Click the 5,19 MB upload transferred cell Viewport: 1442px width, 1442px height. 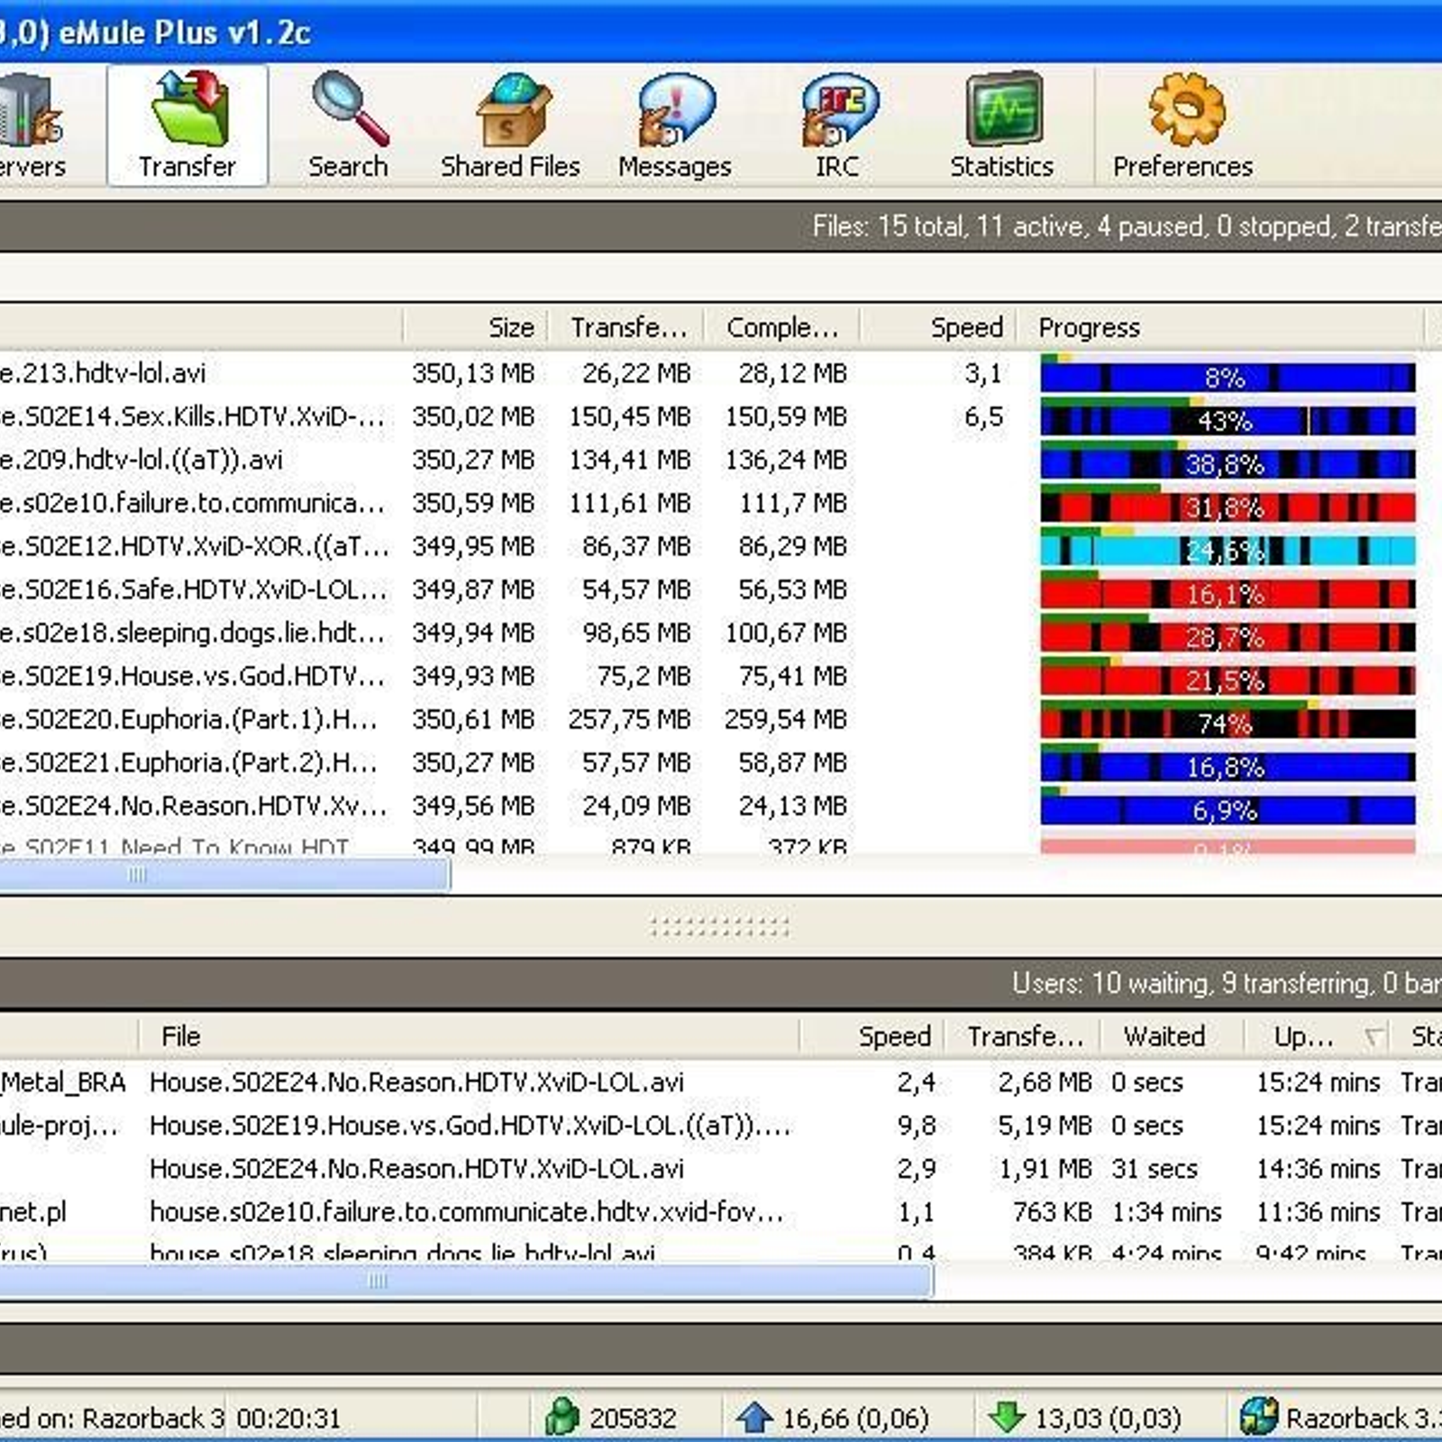[1045, 1125]
